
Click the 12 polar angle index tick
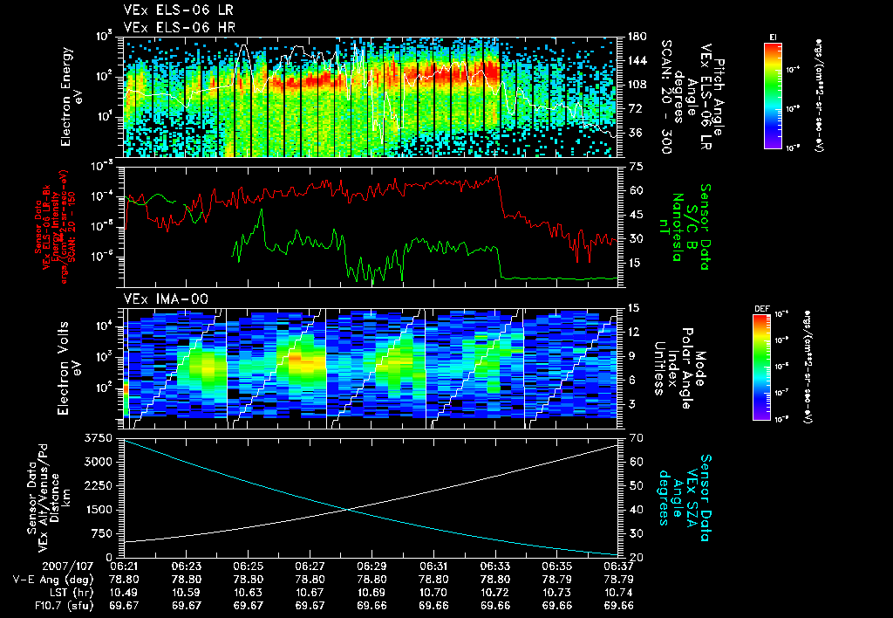pos(635,332)
